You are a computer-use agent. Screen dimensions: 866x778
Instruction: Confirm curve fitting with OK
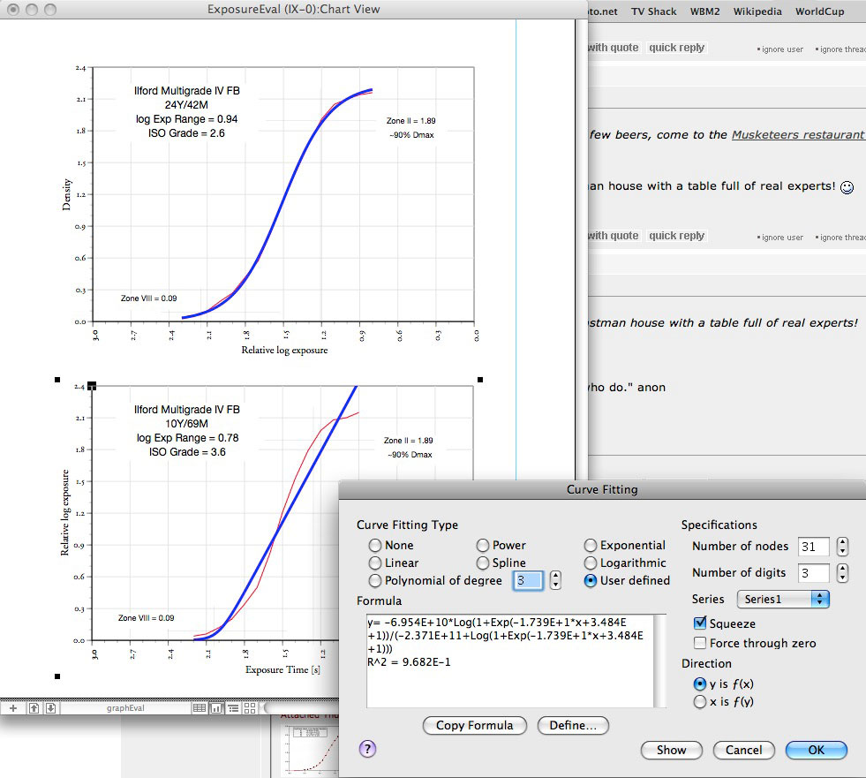tap(816, 750)
